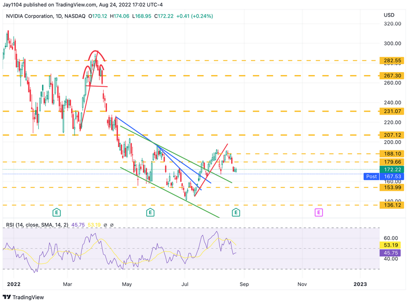The height and width of the screenshot is (302, 407).
Task: Click the 2023 label on time axis
Action: pyautogui.click(x=360, y=284)
